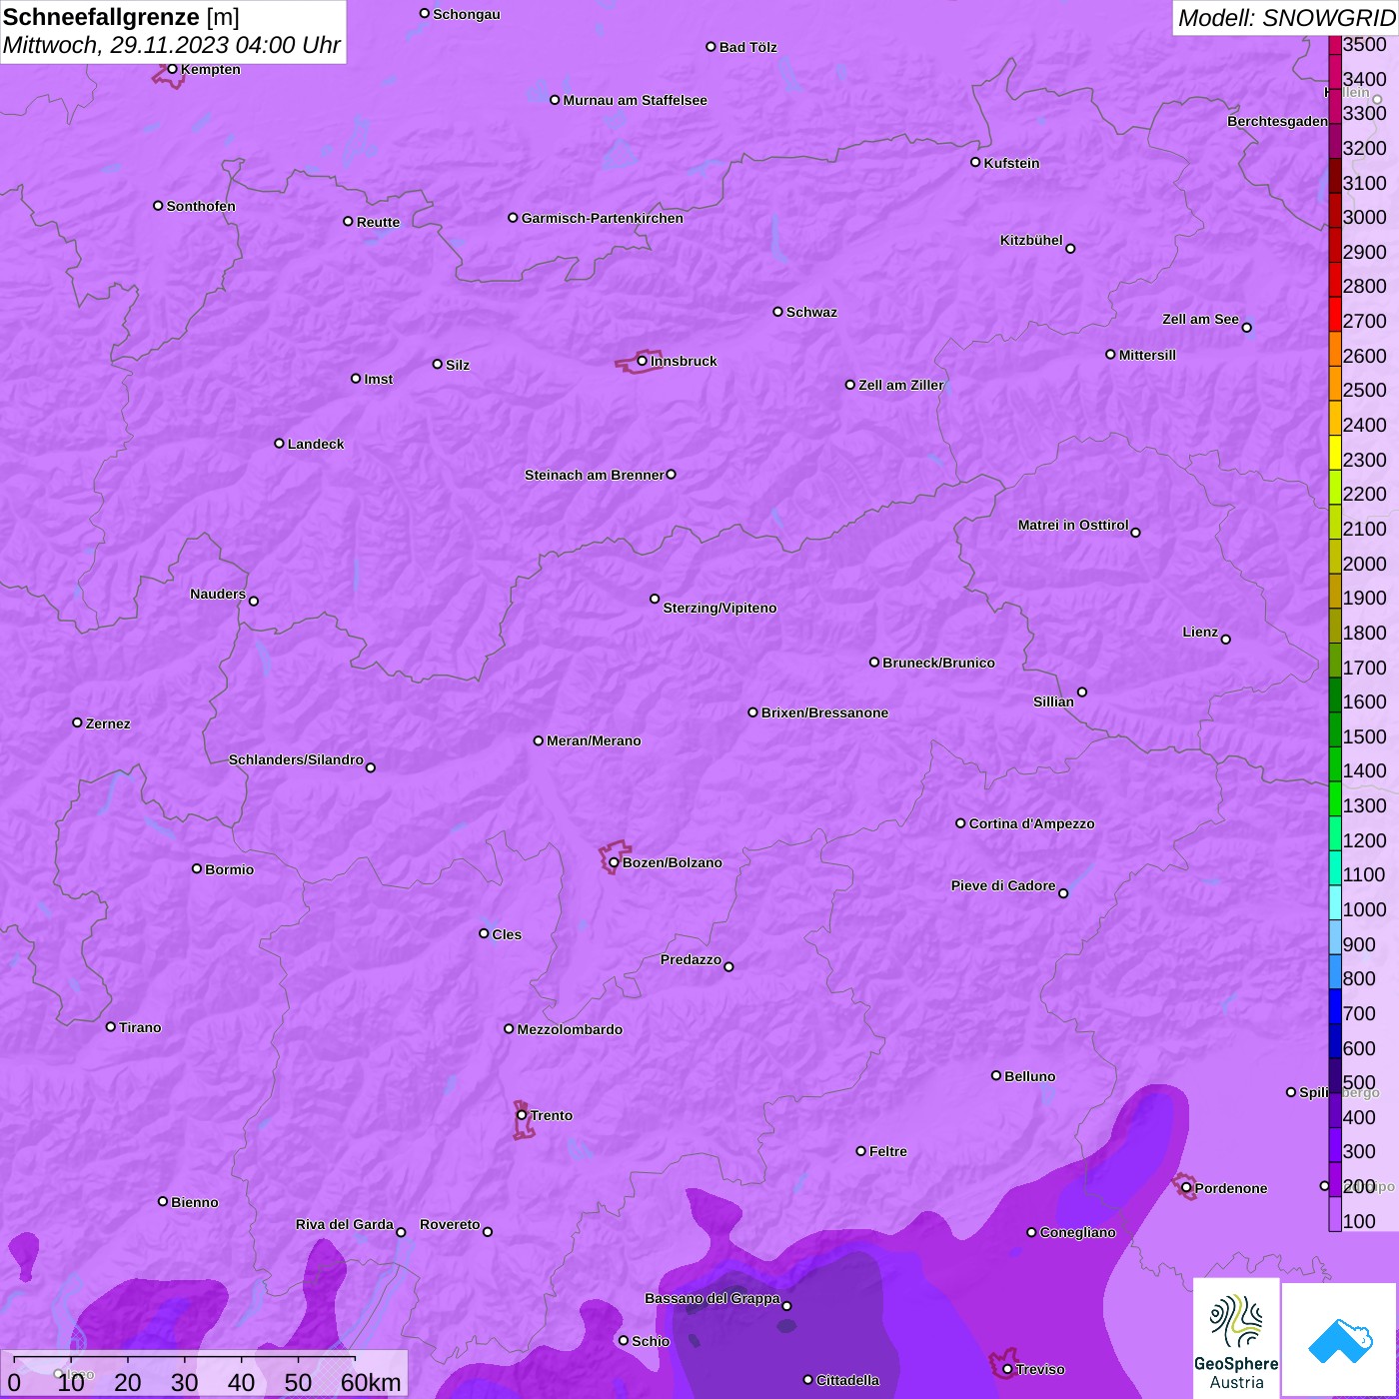Click the Kufstein location dot

[x=975, y=162]
